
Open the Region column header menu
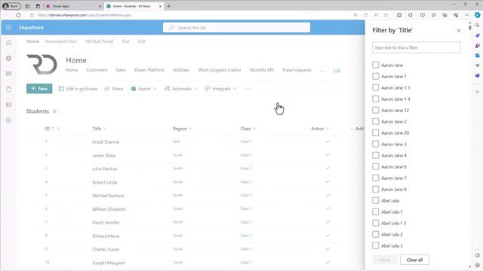coord(183,129)
